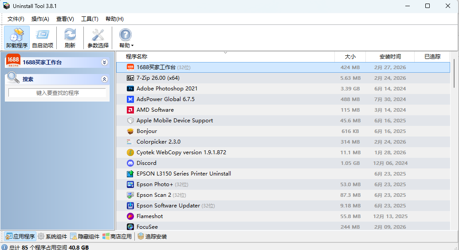The width and height of the screenshot is (459, 250).
Task: Select the 7-Zip 26.00 (x64) row name
Action: 158,78
